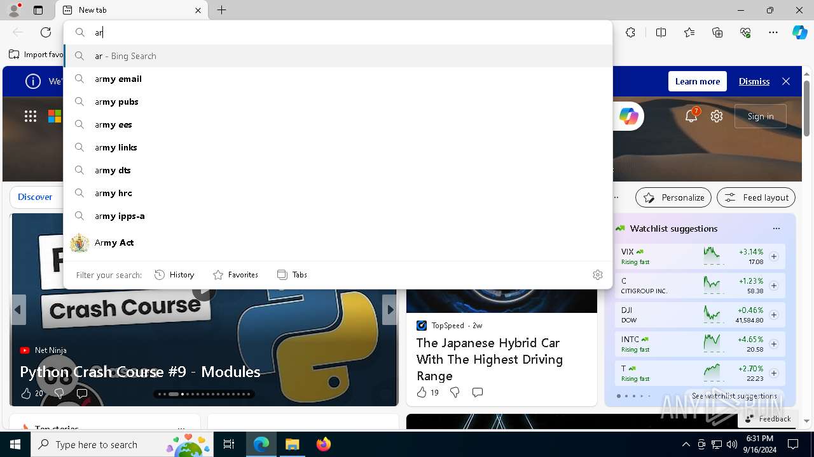Screen dimensions: 814x457
Task: Click the taskbar search box
Action: [123, 444]
